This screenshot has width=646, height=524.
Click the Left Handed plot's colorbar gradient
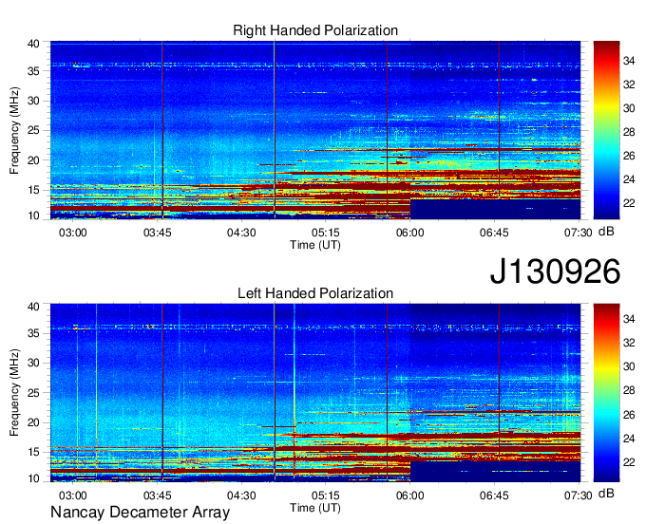coord(606,393)
